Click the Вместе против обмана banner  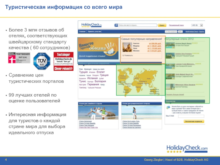point(98,48)
